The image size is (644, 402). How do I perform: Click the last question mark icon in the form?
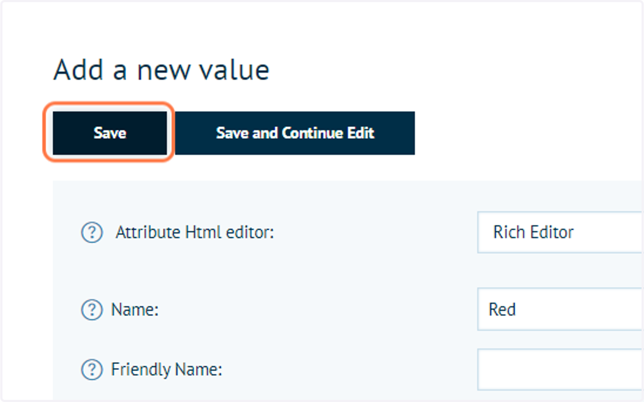[x=92, y=369]
